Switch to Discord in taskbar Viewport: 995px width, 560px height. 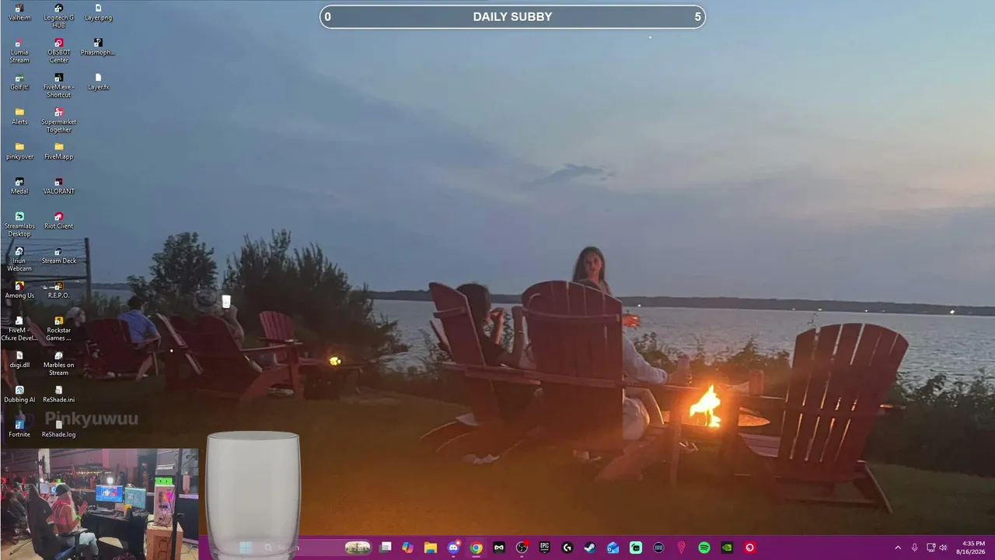[x=453, y=548]
